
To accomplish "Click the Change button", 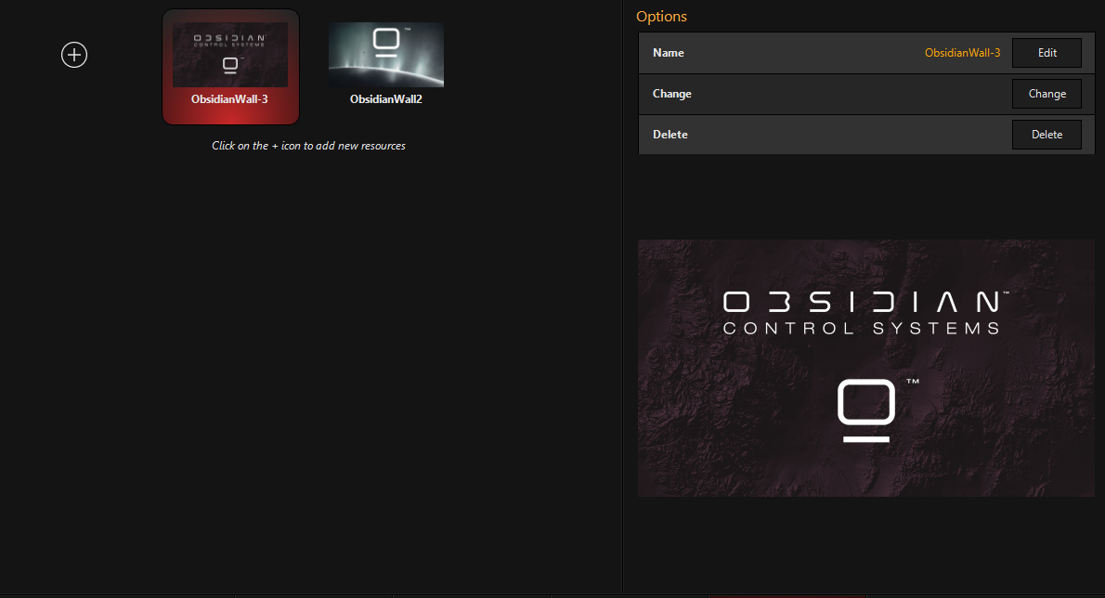I will click(1046, 94).
